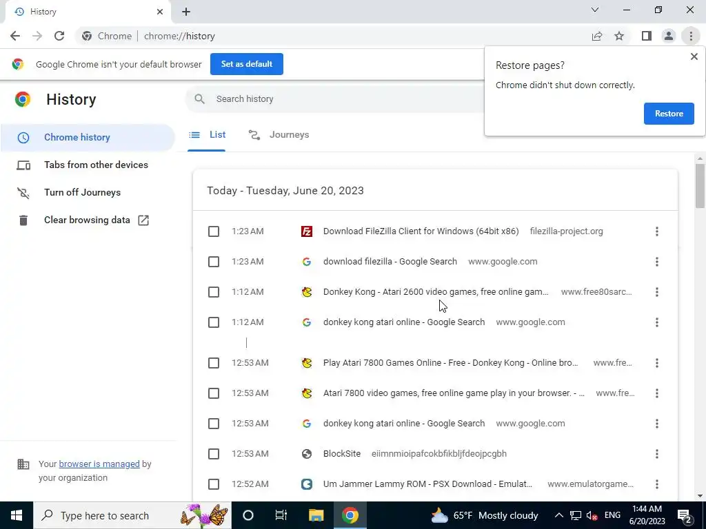
Task: Dismiss the Restore pages popup
Action: (x=694, y=56)
